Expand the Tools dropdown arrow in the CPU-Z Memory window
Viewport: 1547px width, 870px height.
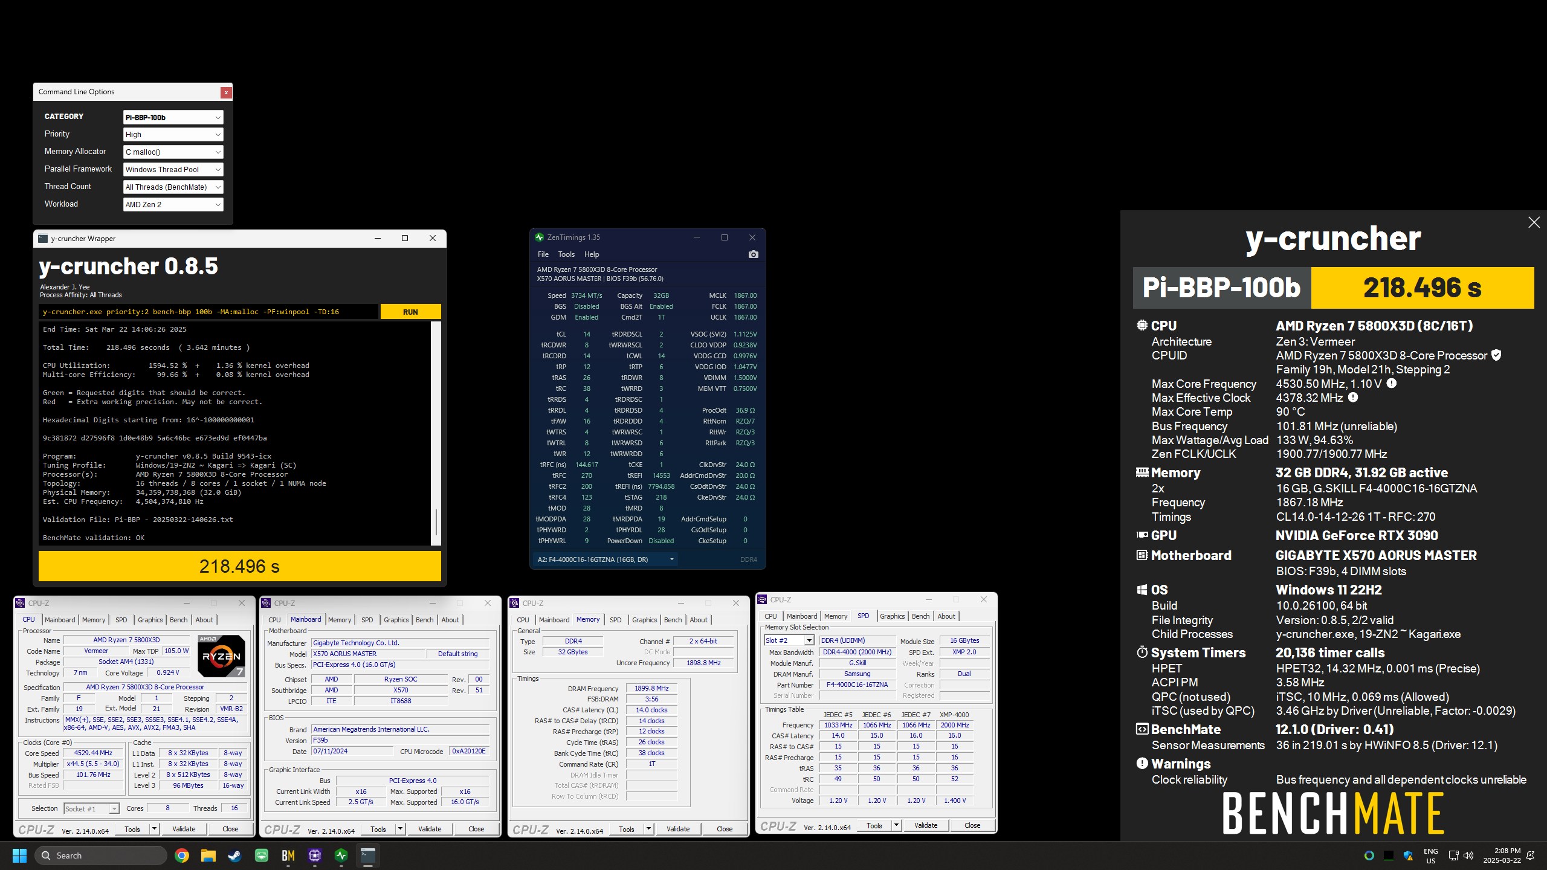coord(648,829)
